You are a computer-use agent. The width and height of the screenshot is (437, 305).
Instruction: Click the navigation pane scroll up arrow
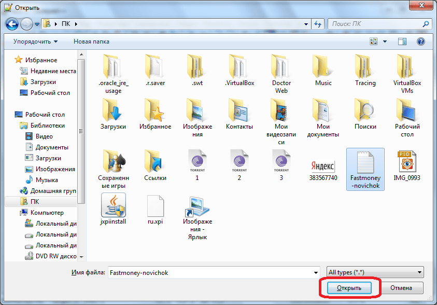(x=81, y=54)
